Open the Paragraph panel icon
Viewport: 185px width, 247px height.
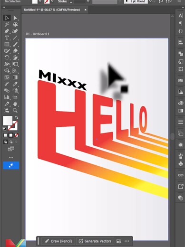click(x=181, y=23)
